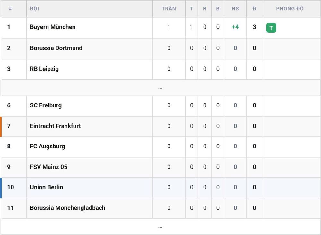Select Borussia Mönchengladbach team name

coord(67,208)
